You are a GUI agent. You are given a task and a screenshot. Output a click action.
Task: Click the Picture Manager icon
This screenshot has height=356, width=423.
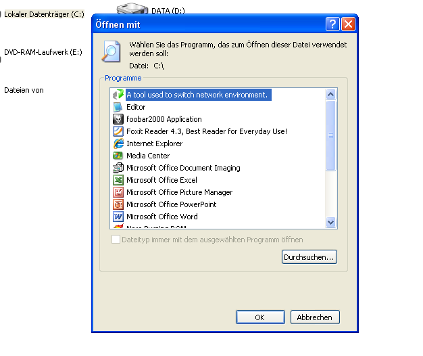click(118, 192)
